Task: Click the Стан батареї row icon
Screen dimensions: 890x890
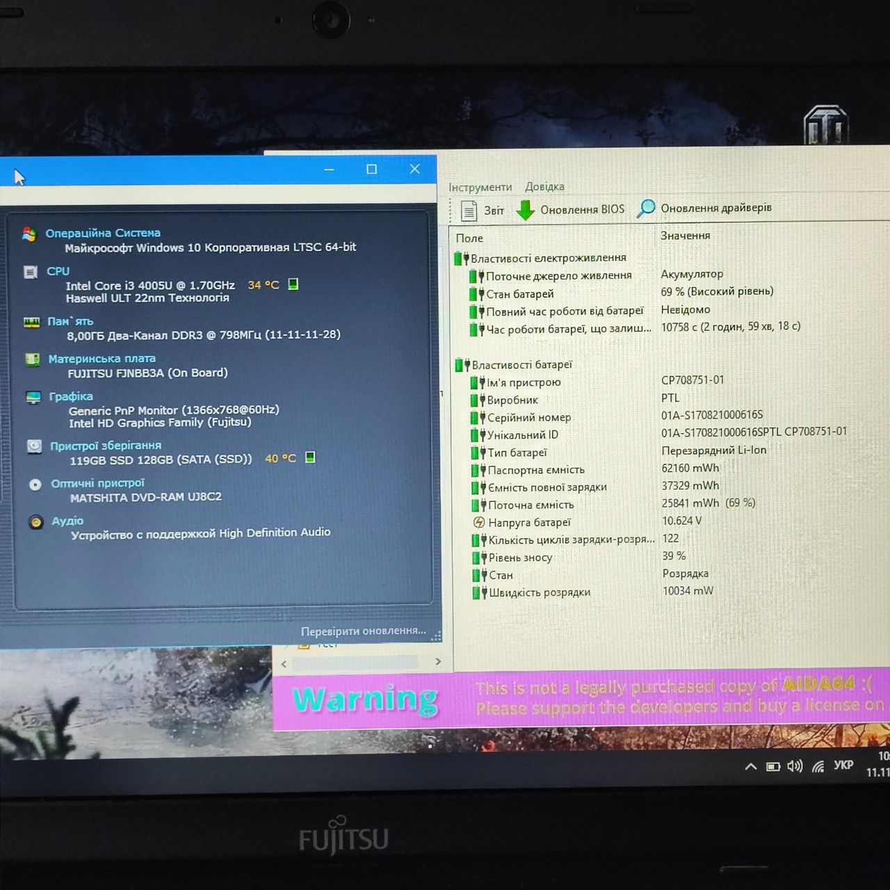Action: [x=477, y=294]
